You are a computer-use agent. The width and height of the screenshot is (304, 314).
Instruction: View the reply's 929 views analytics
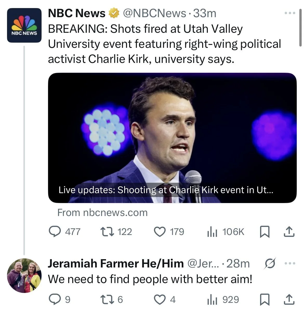pyautogui.click(x=212, y=300)
